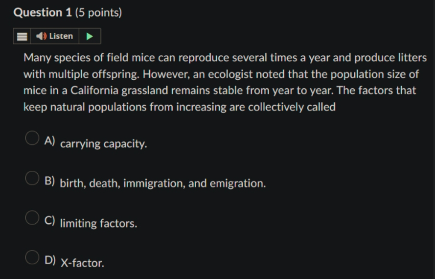Click the Listen text button
The width and height of the screenshot is (435, 279).
(x=61, y=36)
